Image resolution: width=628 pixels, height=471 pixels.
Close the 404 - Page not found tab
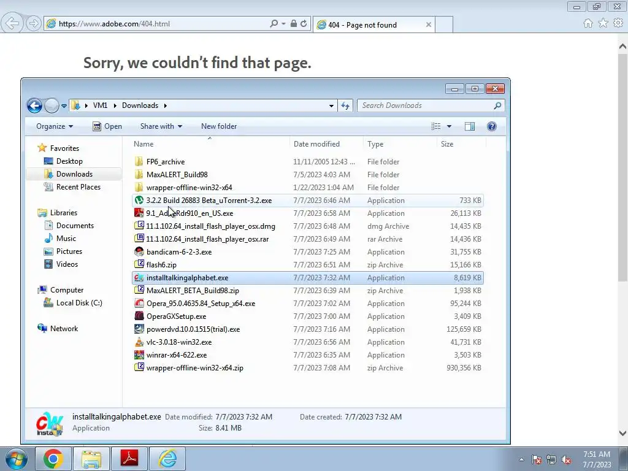click(x=429, y=25)
